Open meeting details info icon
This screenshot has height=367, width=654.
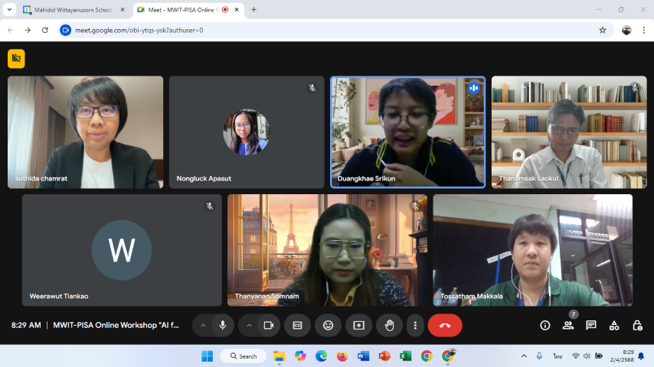click(545, 325)
